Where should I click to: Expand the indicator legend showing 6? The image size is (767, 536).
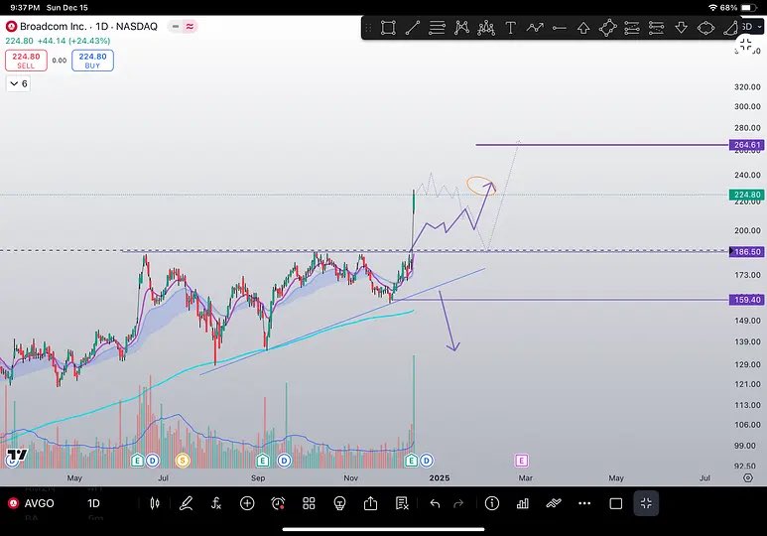(19, 83)
